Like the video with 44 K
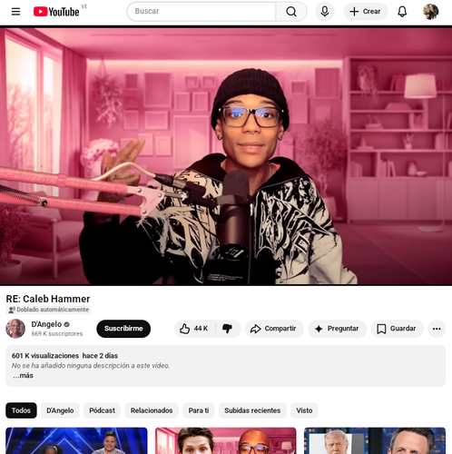This screenshot has width=452, height=454. click(194, 329)
